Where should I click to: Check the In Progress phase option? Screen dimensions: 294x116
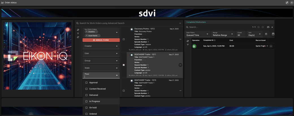point(87,101)
